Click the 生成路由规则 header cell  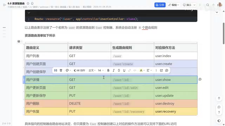132,48
